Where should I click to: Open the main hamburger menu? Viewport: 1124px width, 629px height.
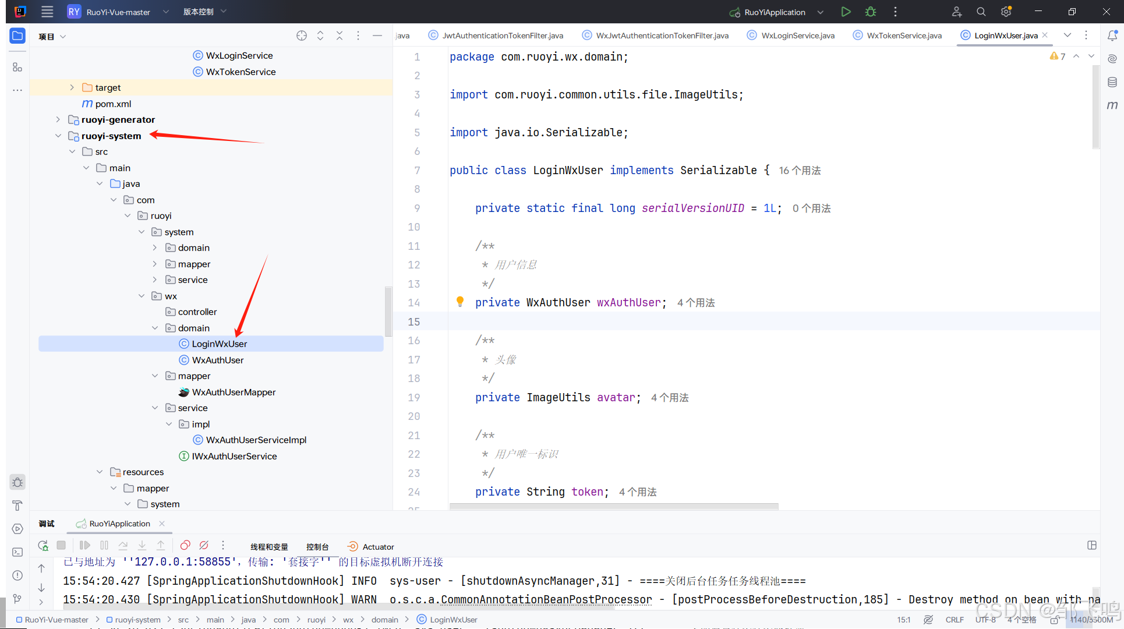pyautogui.click(x=47, y=12)
